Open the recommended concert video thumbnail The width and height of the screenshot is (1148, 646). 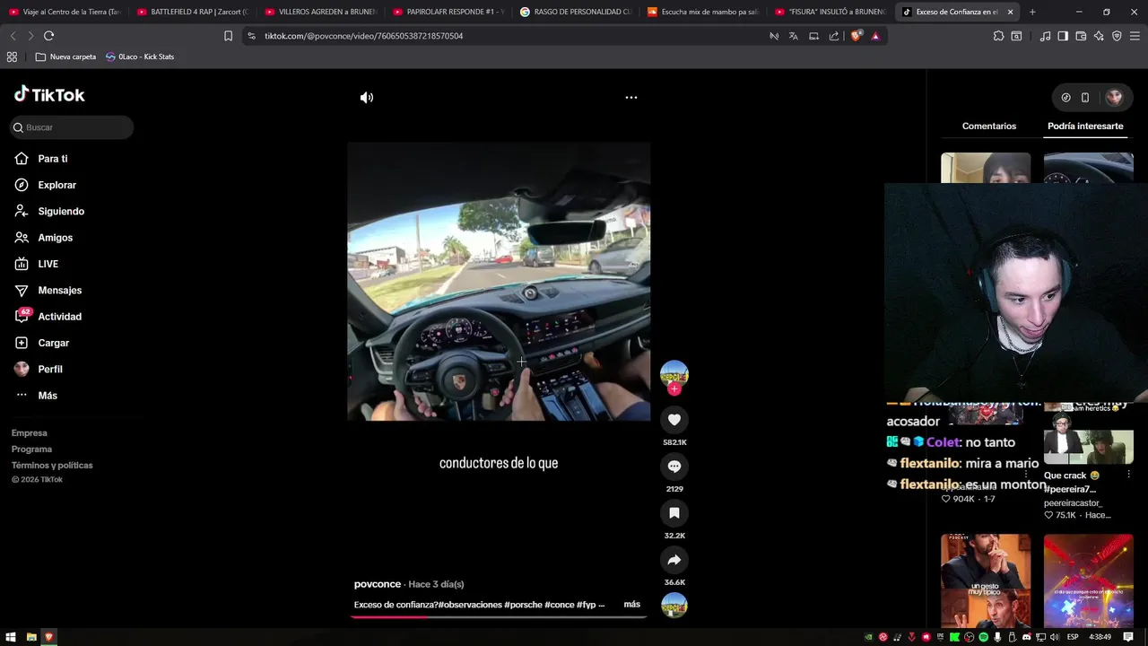pyautogui.click(x=1088, y=581)
